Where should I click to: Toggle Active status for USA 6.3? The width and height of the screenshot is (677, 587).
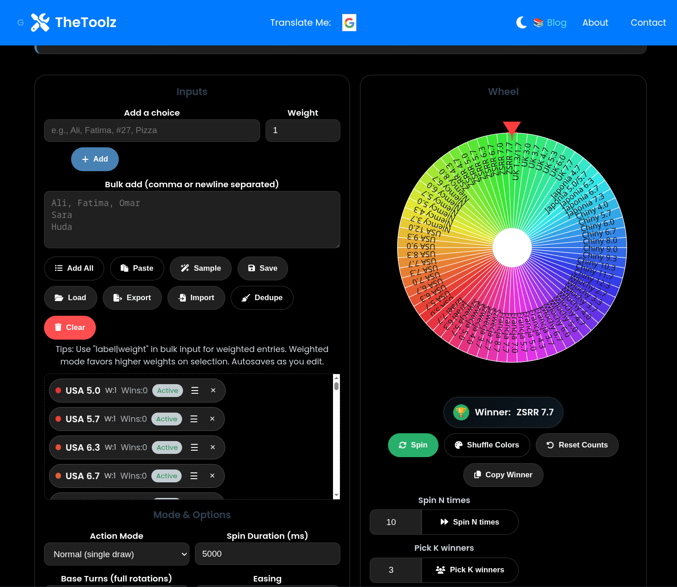tap(167, 447)
